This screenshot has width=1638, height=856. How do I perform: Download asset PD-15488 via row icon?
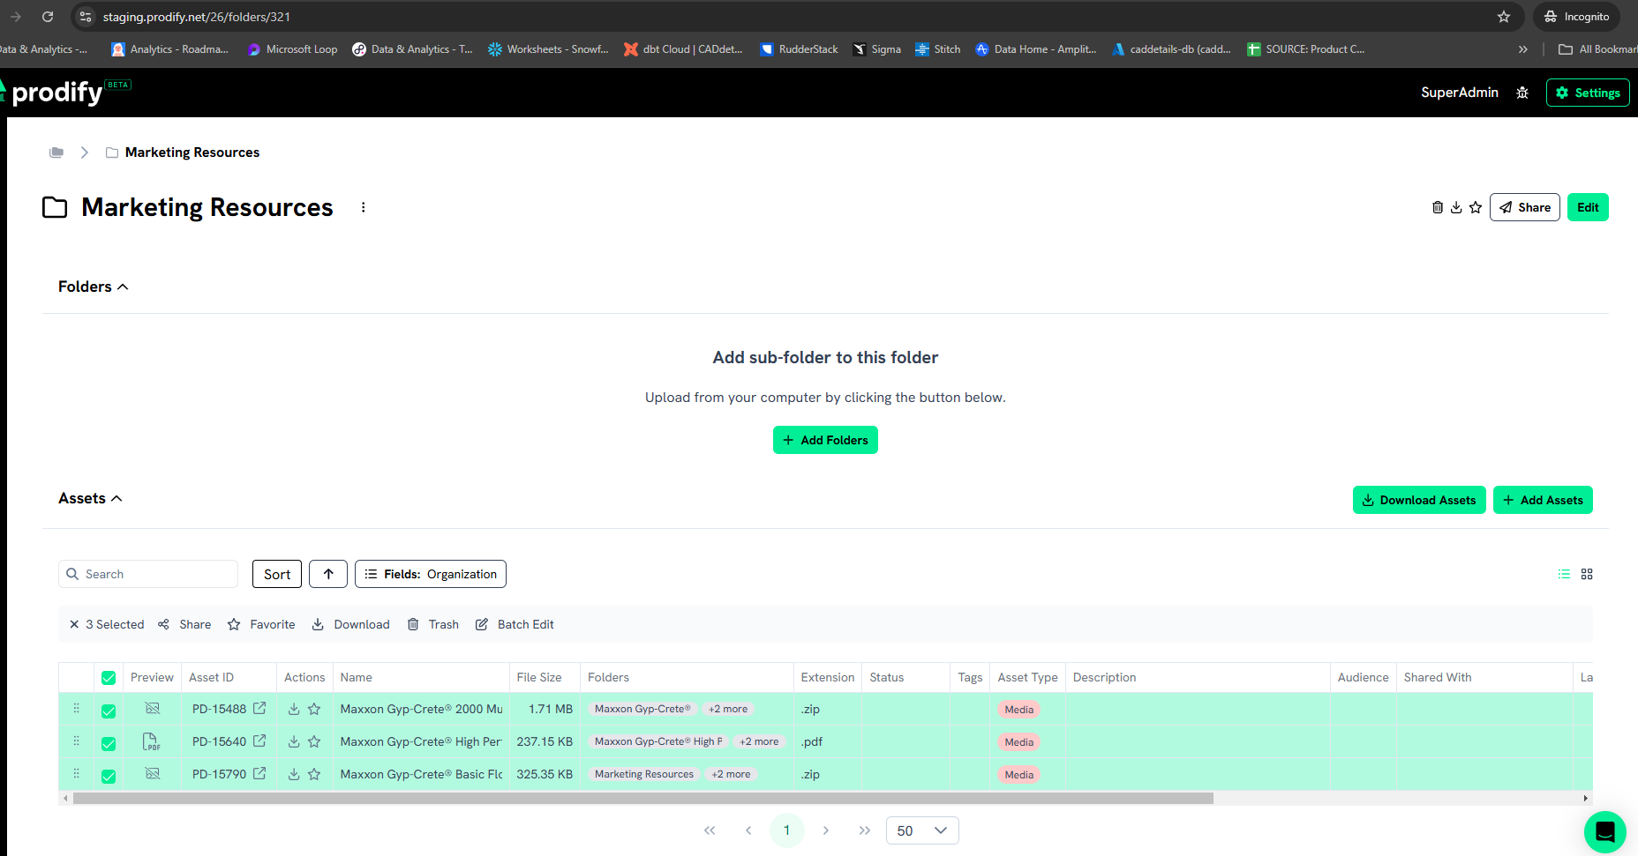click(x=294, y=709)
